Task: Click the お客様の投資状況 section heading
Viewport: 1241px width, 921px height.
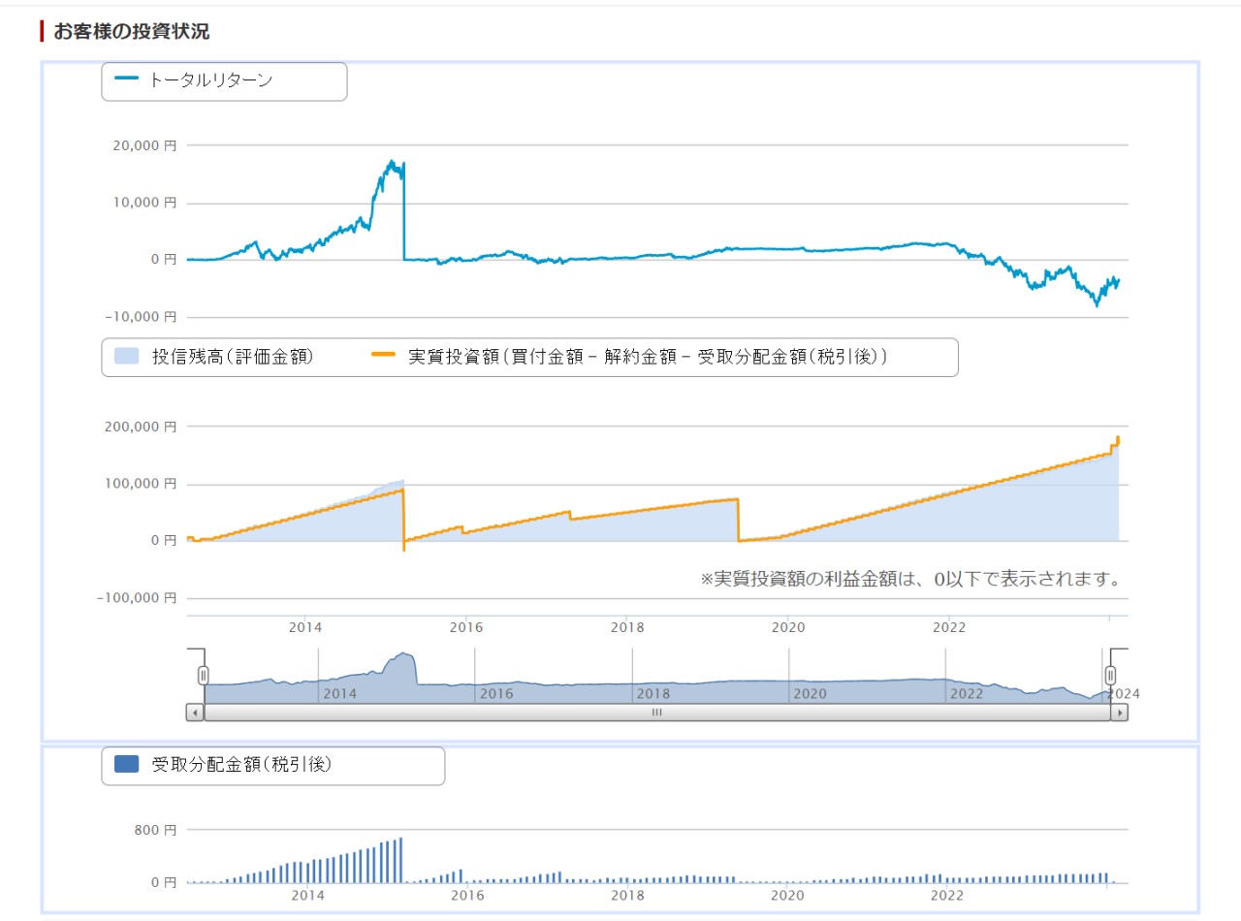Action: pos(131,31)
